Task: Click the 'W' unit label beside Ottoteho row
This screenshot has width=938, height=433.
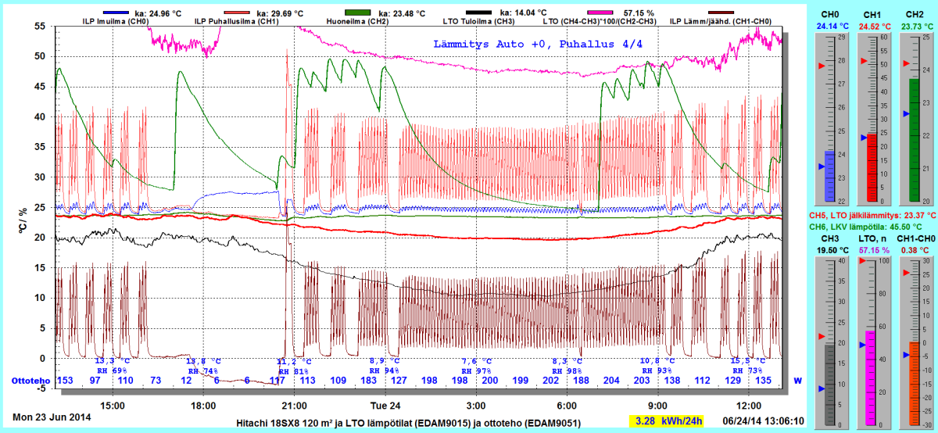Action: tap(798, 381)
